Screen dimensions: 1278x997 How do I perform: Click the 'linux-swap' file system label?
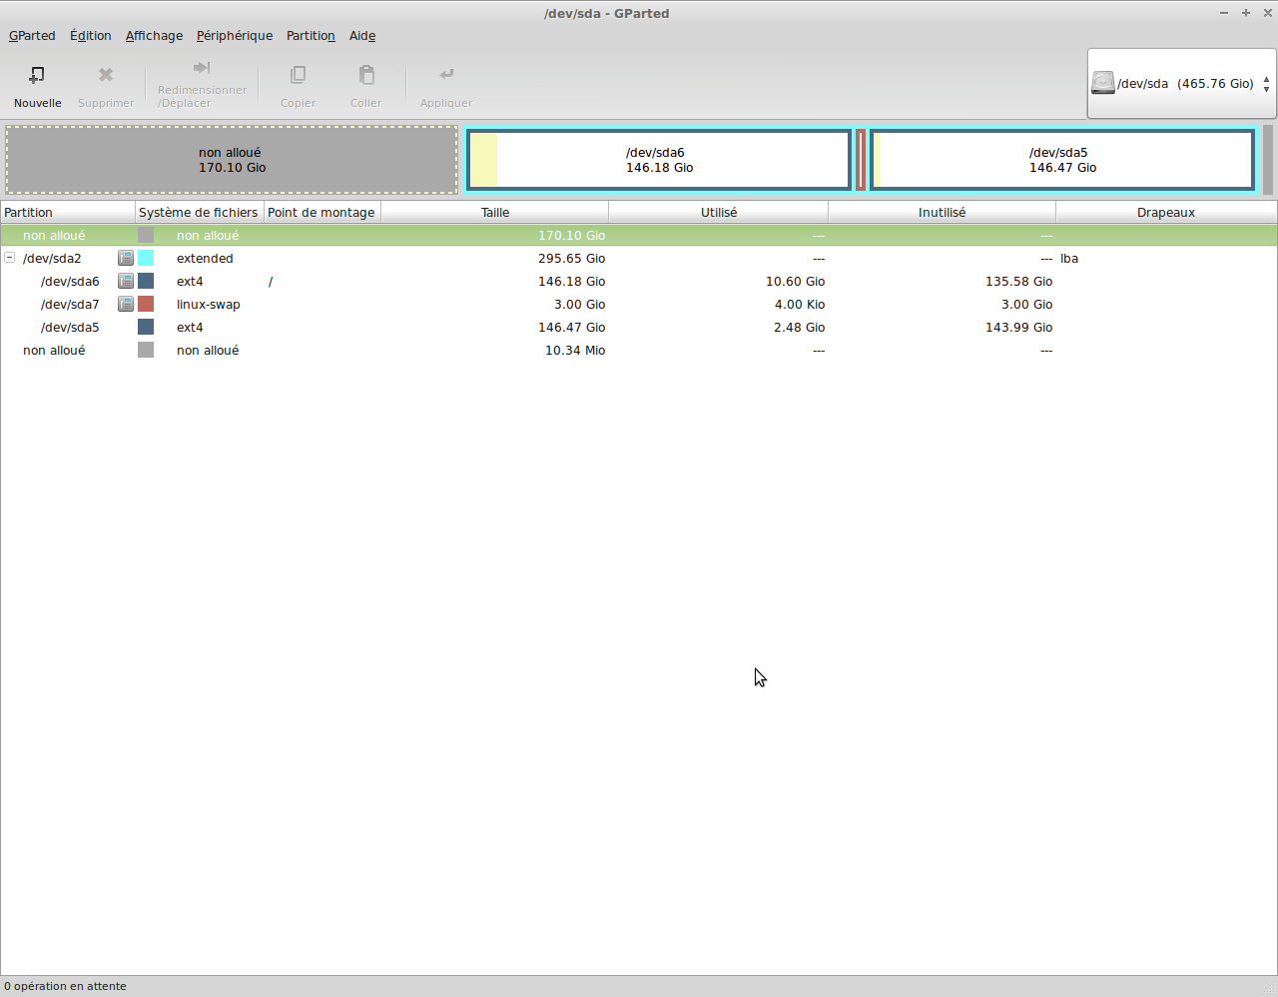208,304
